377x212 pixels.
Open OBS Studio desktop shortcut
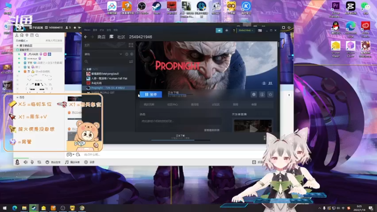coord(142,8)
